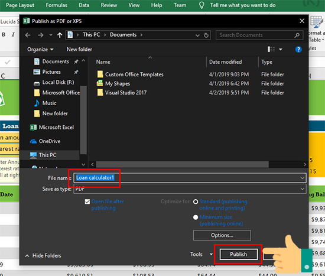
Task: Sort files by Date modified column
Action: [x=225, y=62]
